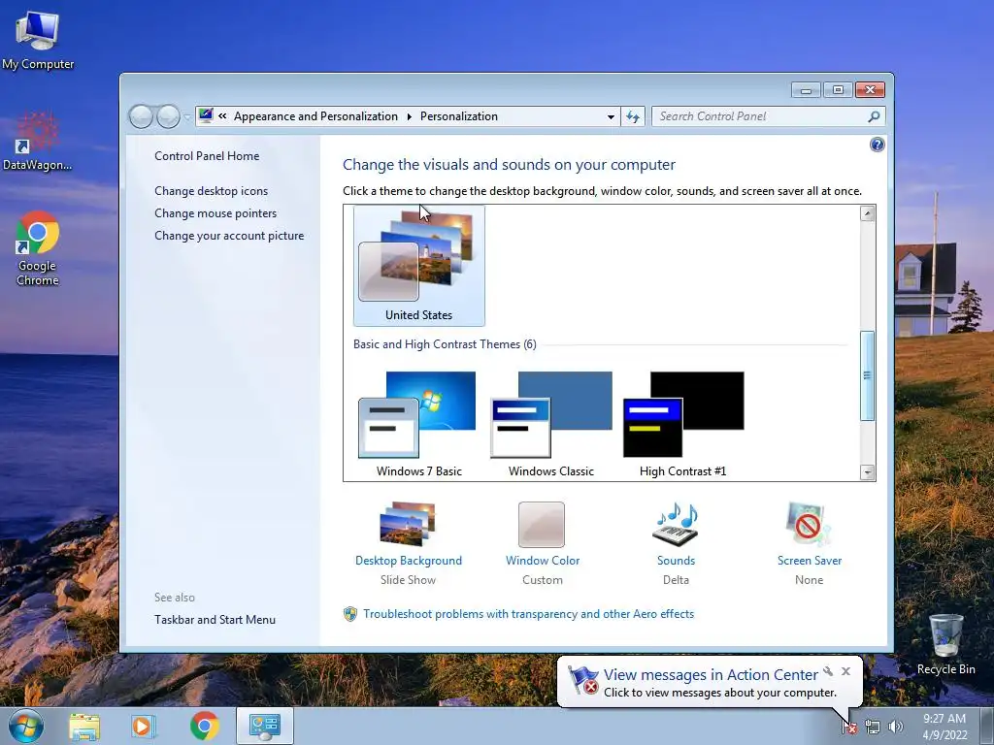Open the volume speaker tray icon
Viewport: 994px width, 745px height.
pos(895,728)
